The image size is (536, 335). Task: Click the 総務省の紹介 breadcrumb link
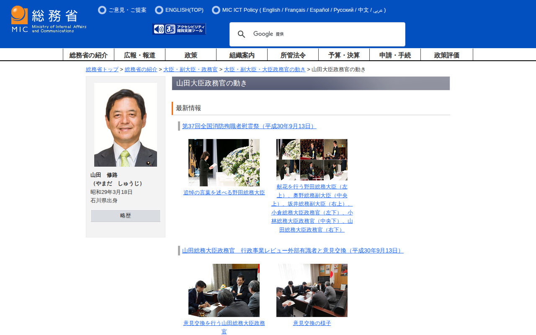click(141, 70)
